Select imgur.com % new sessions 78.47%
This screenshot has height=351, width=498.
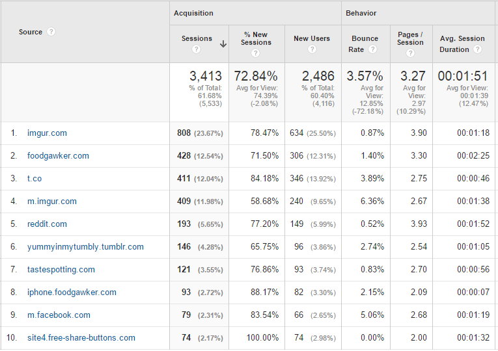[264, 133]
